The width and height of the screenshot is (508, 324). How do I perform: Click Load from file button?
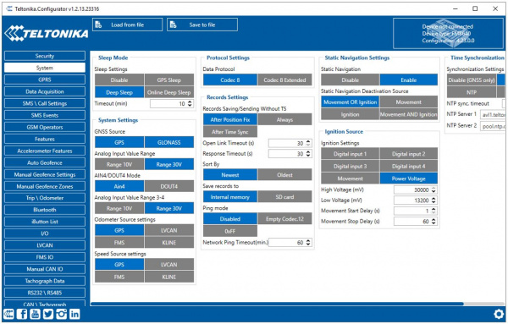click(x=127, y=25)
